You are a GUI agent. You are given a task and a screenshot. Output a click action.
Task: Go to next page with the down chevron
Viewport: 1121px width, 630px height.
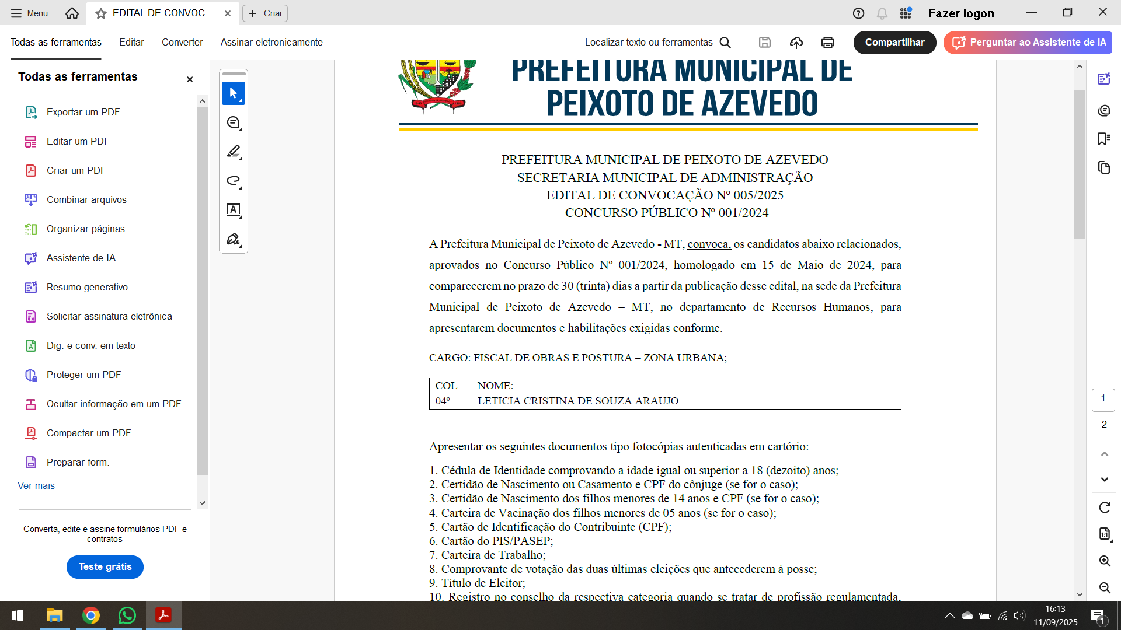[1104, 480]
